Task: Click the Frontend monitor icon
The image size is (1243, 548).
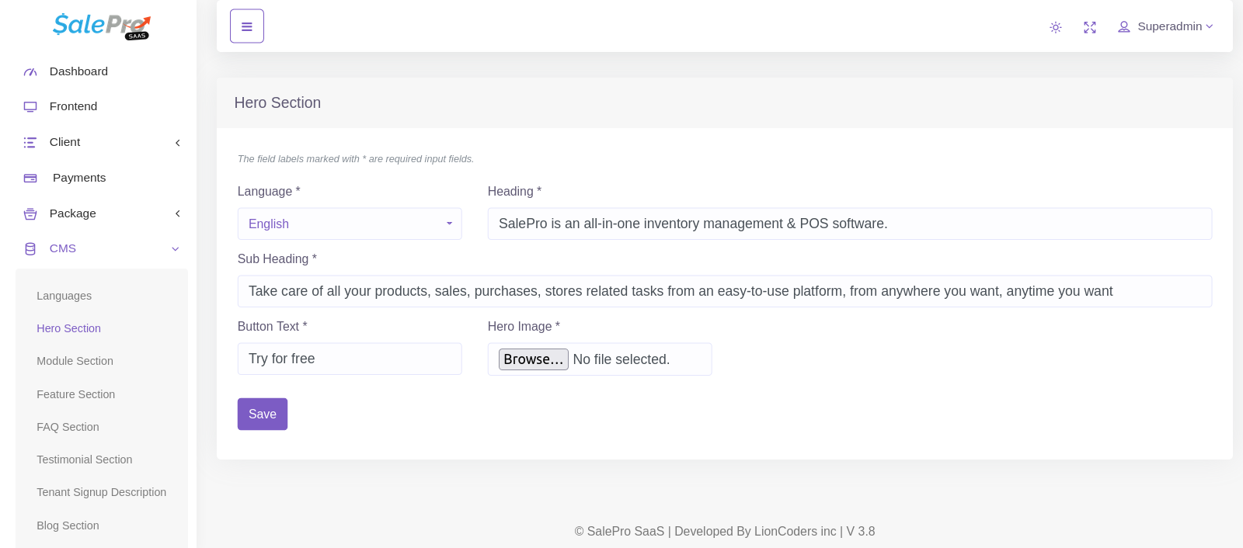Action: point(30,106)
